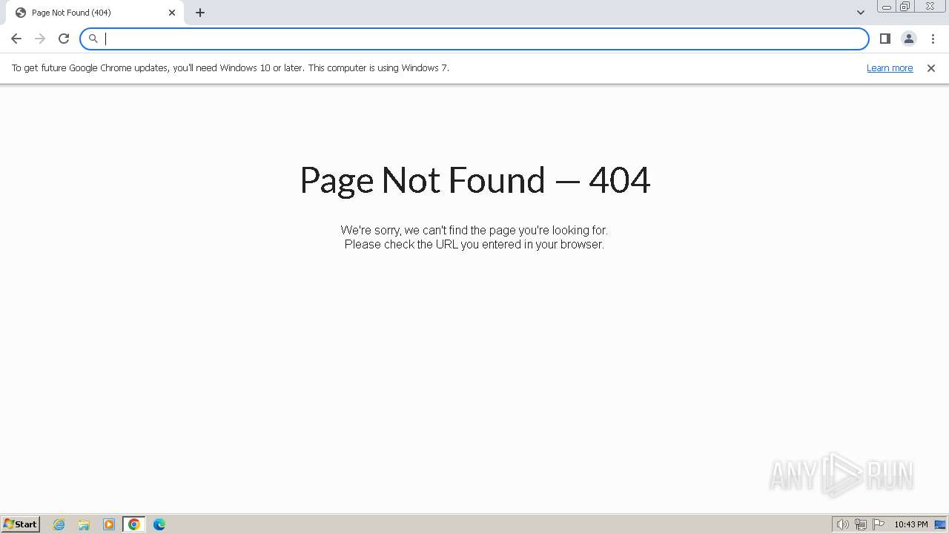Image resolution: width=949 pixels, height=534 pixels.
Task: Dismiss the Chrome update notification bar
Action: tap(931, 68)
